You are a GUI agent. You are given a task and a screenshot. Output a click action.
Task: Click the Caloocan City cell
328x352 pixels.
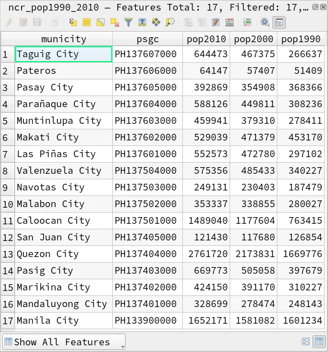point(63,220)
